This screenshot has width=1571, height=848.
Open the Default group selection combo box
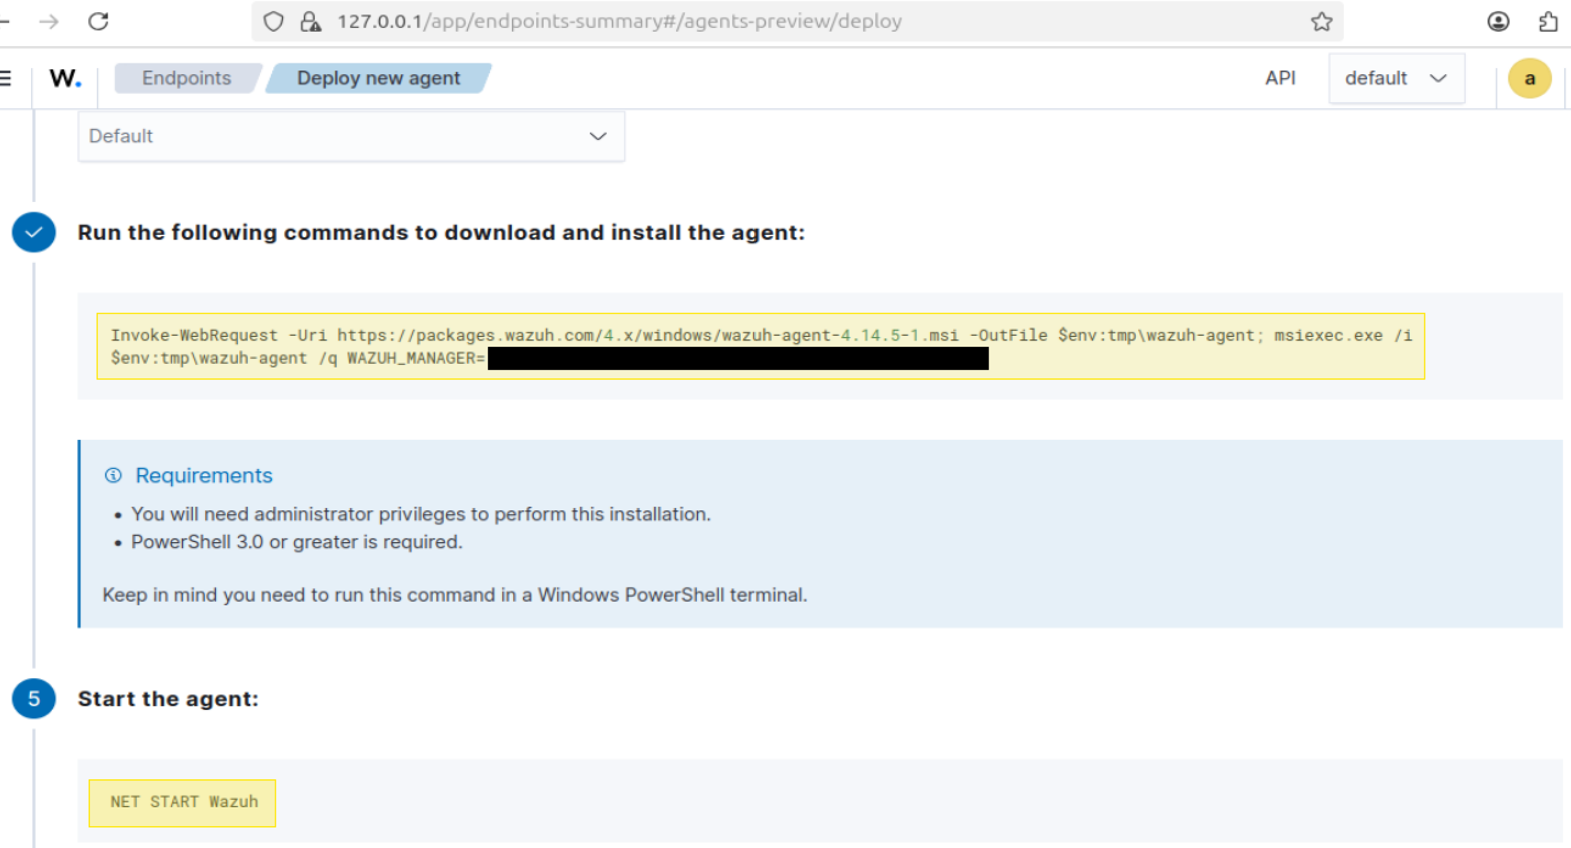(351, 136)
